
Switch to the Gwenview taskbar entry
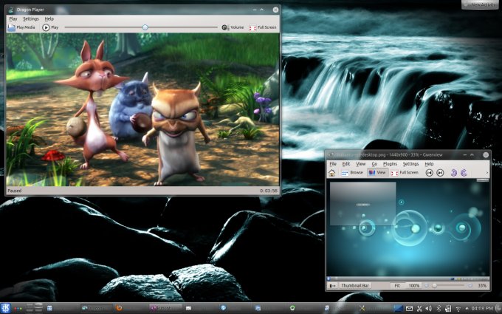pos(166,308)
